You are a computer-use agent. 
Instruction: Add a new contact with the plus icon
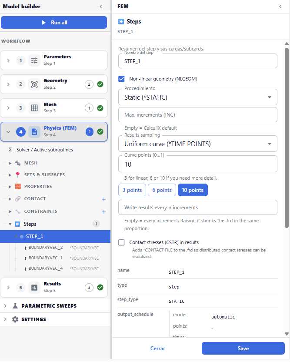(x=104, y=199)
